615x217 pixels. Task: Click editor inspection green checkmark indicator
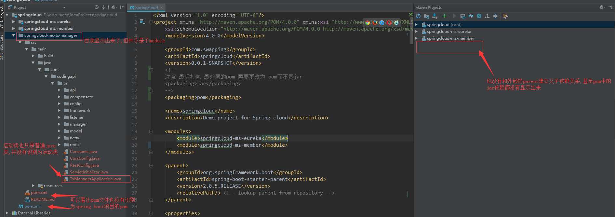[410, 15]
